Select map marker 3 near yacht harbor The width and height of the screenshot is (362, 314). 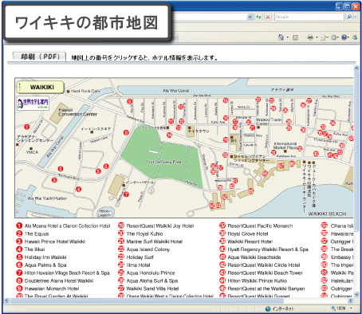click(x=54, y=180)
